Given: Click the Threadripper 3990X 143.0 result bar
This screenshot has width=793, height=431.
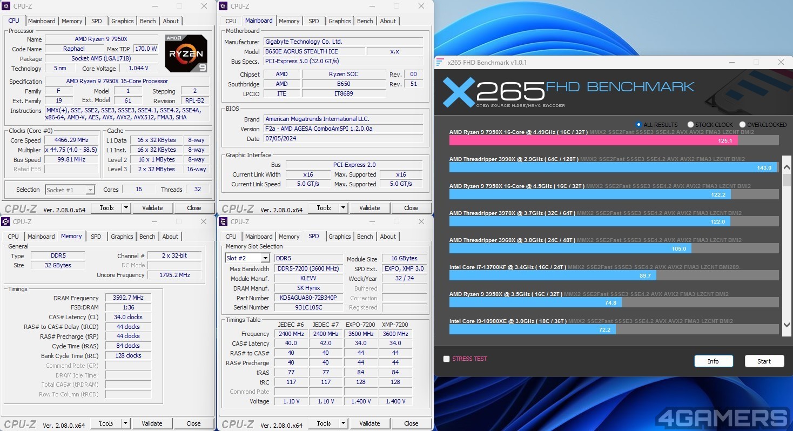Looking at the screenshot, I should click(x=613, y=167).
